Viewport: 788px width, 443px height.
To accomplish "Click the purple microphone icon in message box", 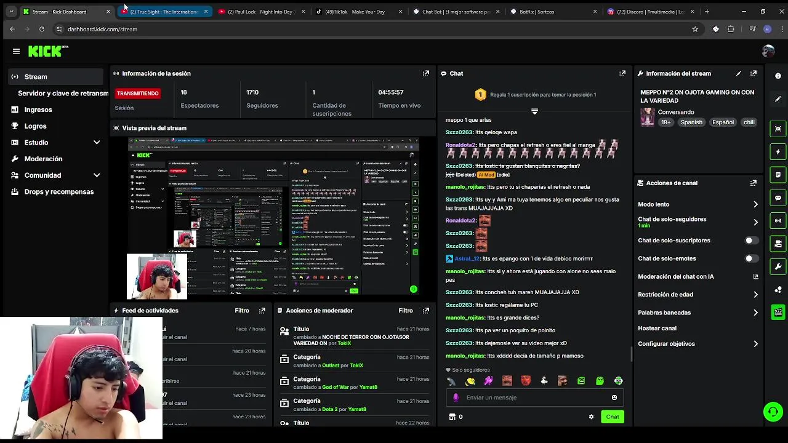I will [x=456, y=397].
